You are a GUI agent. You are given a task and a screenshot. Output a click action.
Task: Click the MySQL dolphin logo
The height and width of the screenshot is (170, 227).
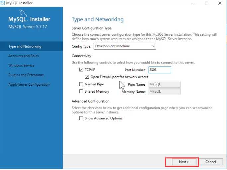[23, 13]
